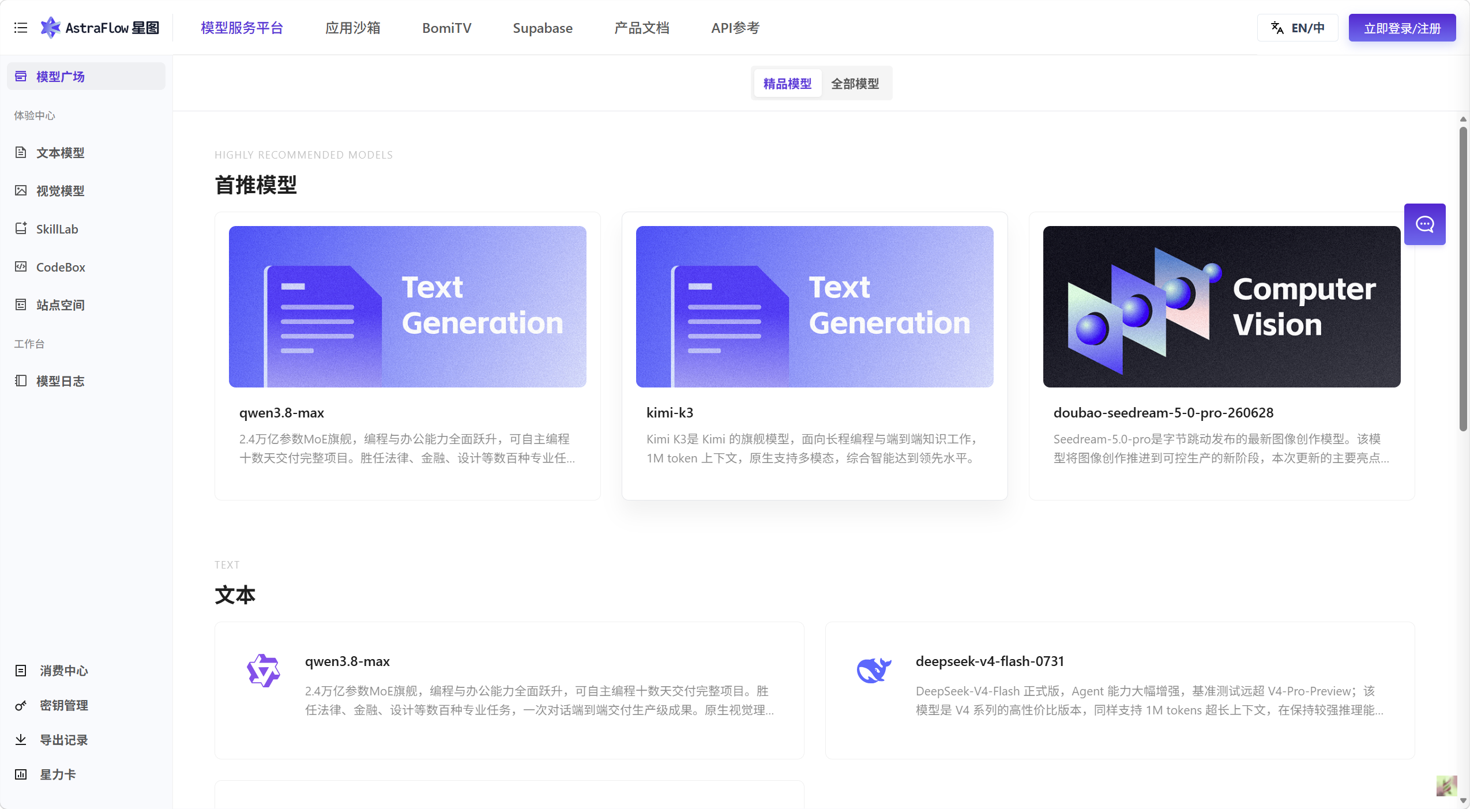The image size is (1470, 809).
Task: Click the vertical page scrollbar thumb
Action: (x=1463, y=279)
